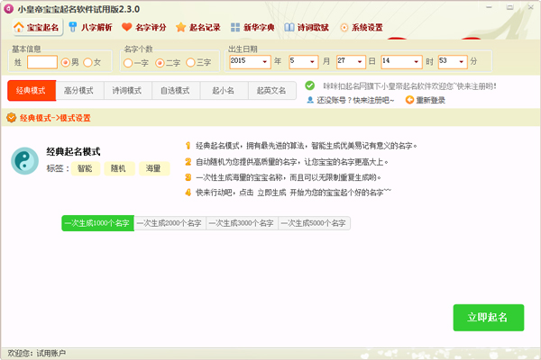Choose 二字 name length
Viewport: 541px width, 360px height.
pos(160,63)
